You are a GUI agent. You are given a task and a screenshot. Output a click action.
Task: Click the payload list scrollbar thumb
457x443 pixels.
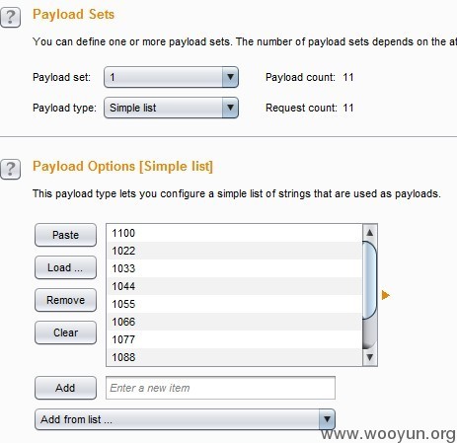click(370, 280)
